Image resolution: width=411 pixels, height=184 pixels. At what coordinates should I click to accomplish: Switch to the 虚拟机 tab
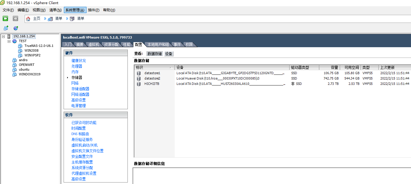pos(94,45)
